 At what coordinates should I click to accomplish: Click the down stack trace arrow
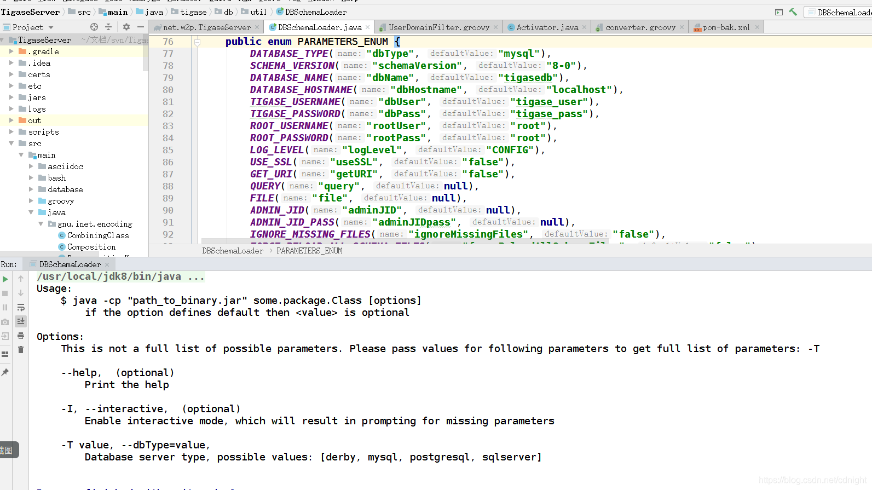click(21, 293)
